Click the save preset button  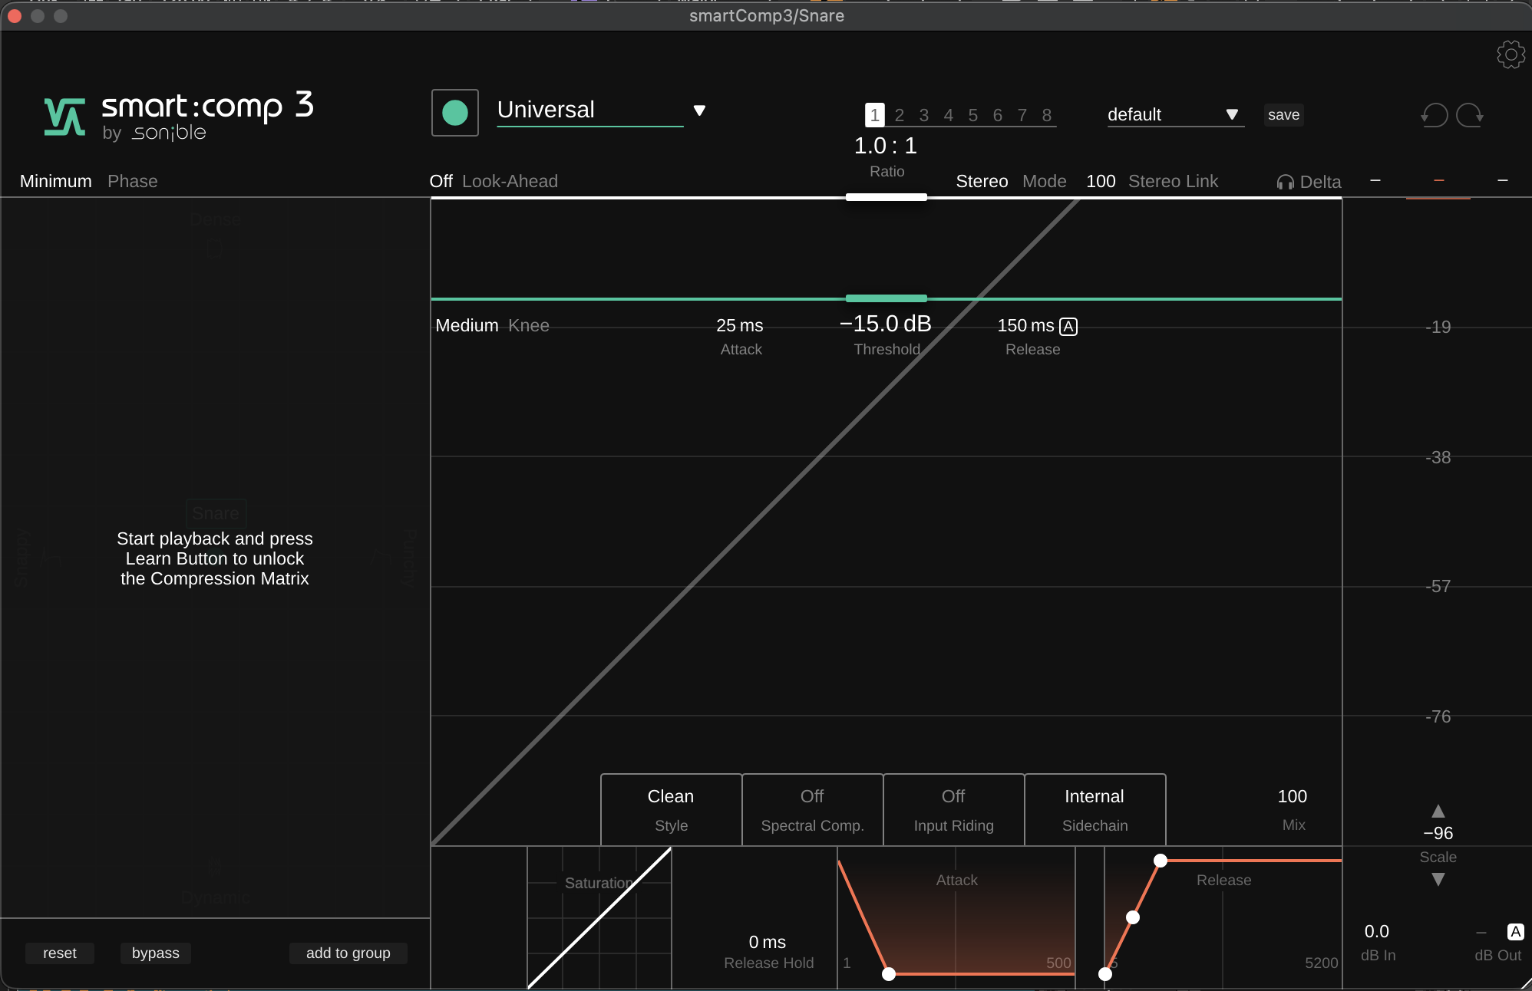point(1283,115)
